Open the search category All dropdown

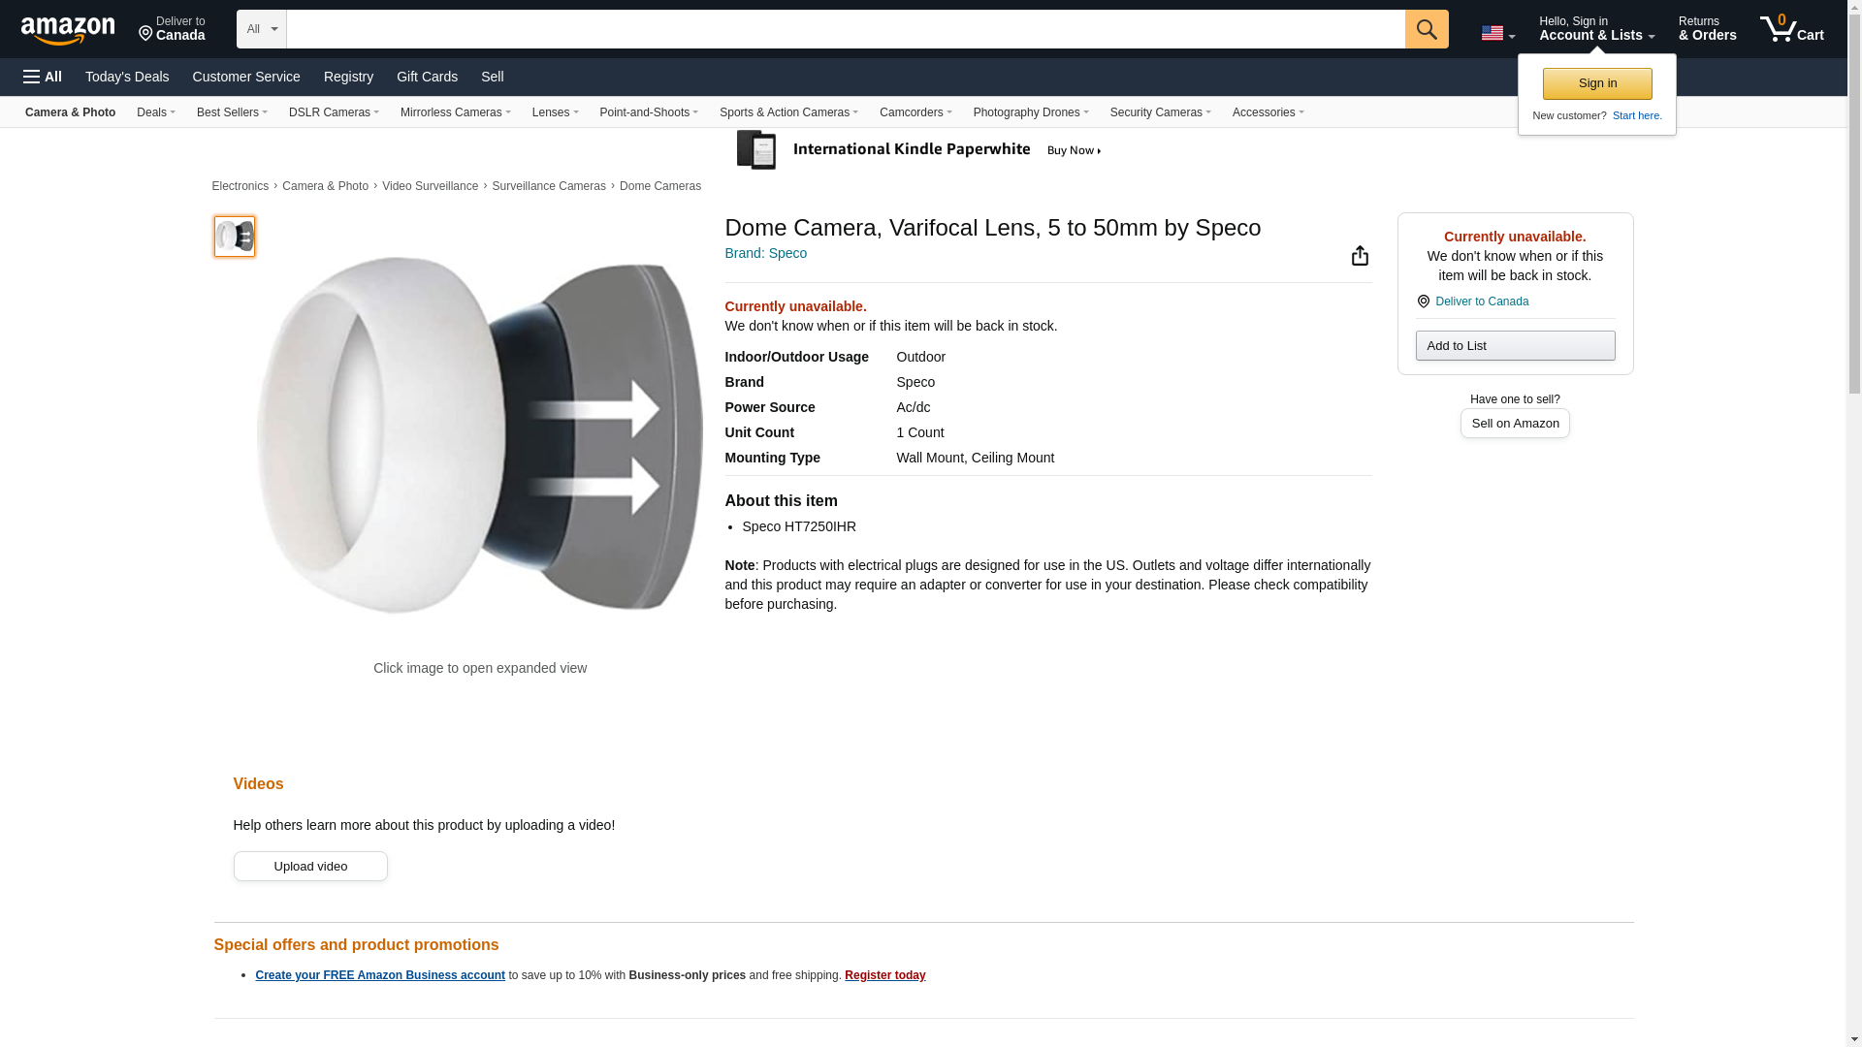[261, 29]
